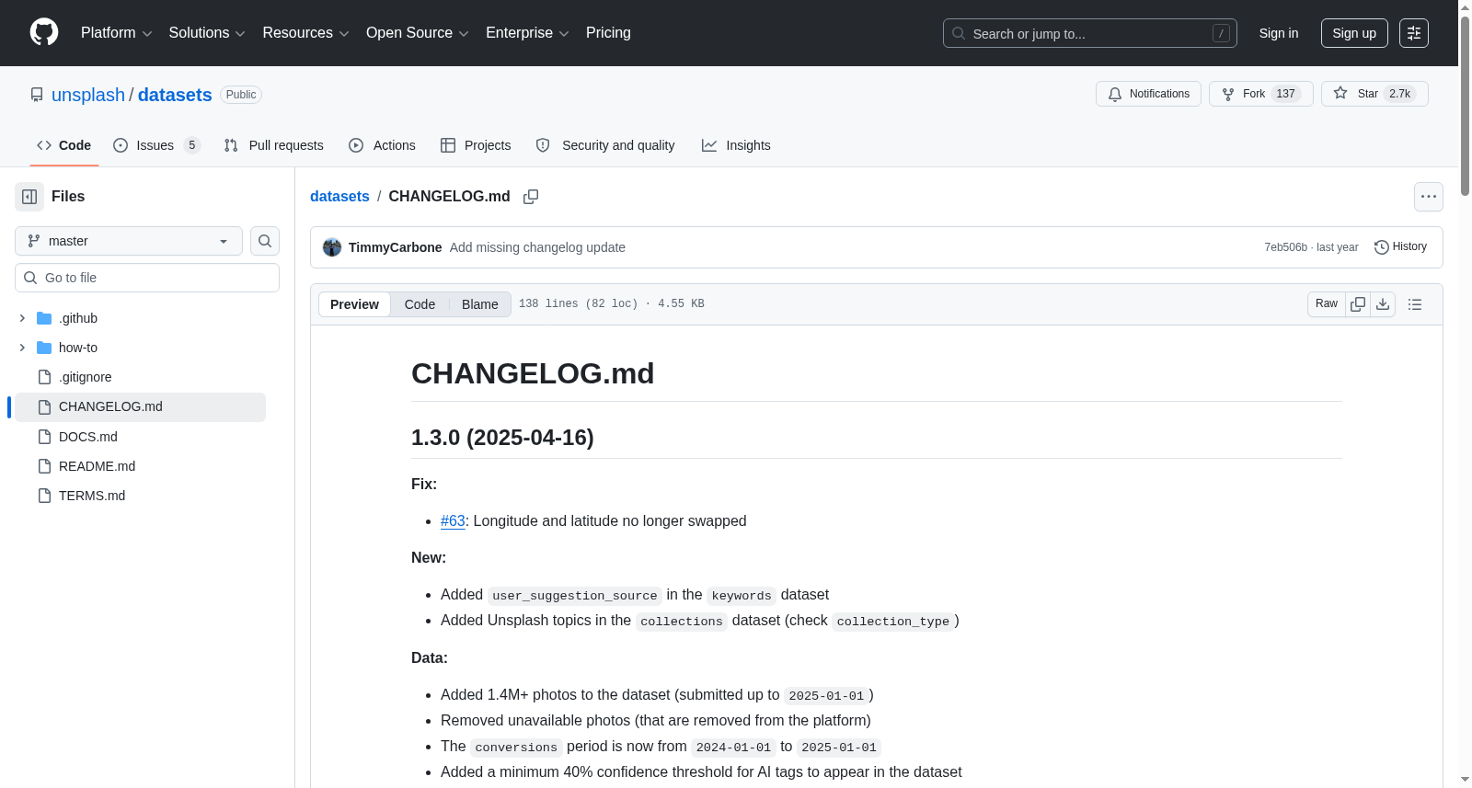1472x788 pixels.
Task: Click the Sign up button
Action: (1354, 33)
